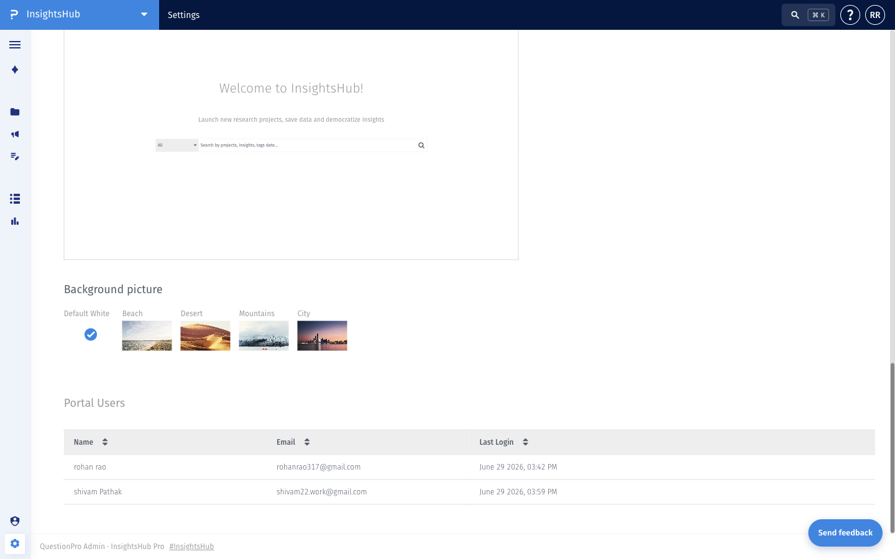Choose the Beach background picture
The width and height of the screenshot is (895, 559).
tap(147, 336)
